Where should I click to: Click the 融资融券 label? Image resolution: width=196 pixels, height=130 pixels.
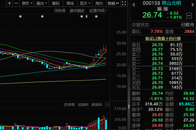click(x=77, y=11)
